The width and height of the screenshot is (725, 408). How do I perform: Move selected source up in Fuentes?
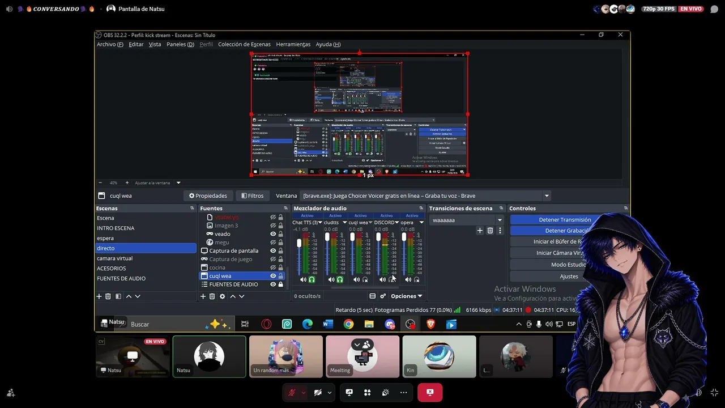[x=232, y=296]
